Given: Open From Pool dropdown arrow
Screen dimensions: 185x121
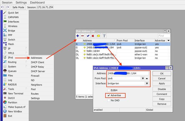Looking at the screenshot, I should [x=143, y=78].
